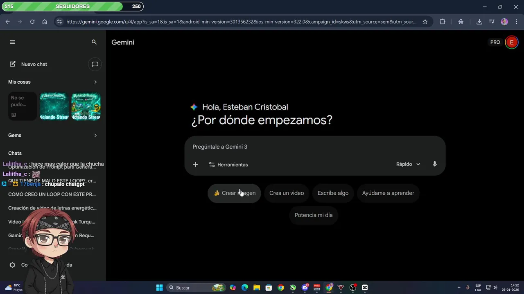Open Voicemeeter from the taskbar
The width and height of the screenshot is (524, 294).
(x=316, y=287)
